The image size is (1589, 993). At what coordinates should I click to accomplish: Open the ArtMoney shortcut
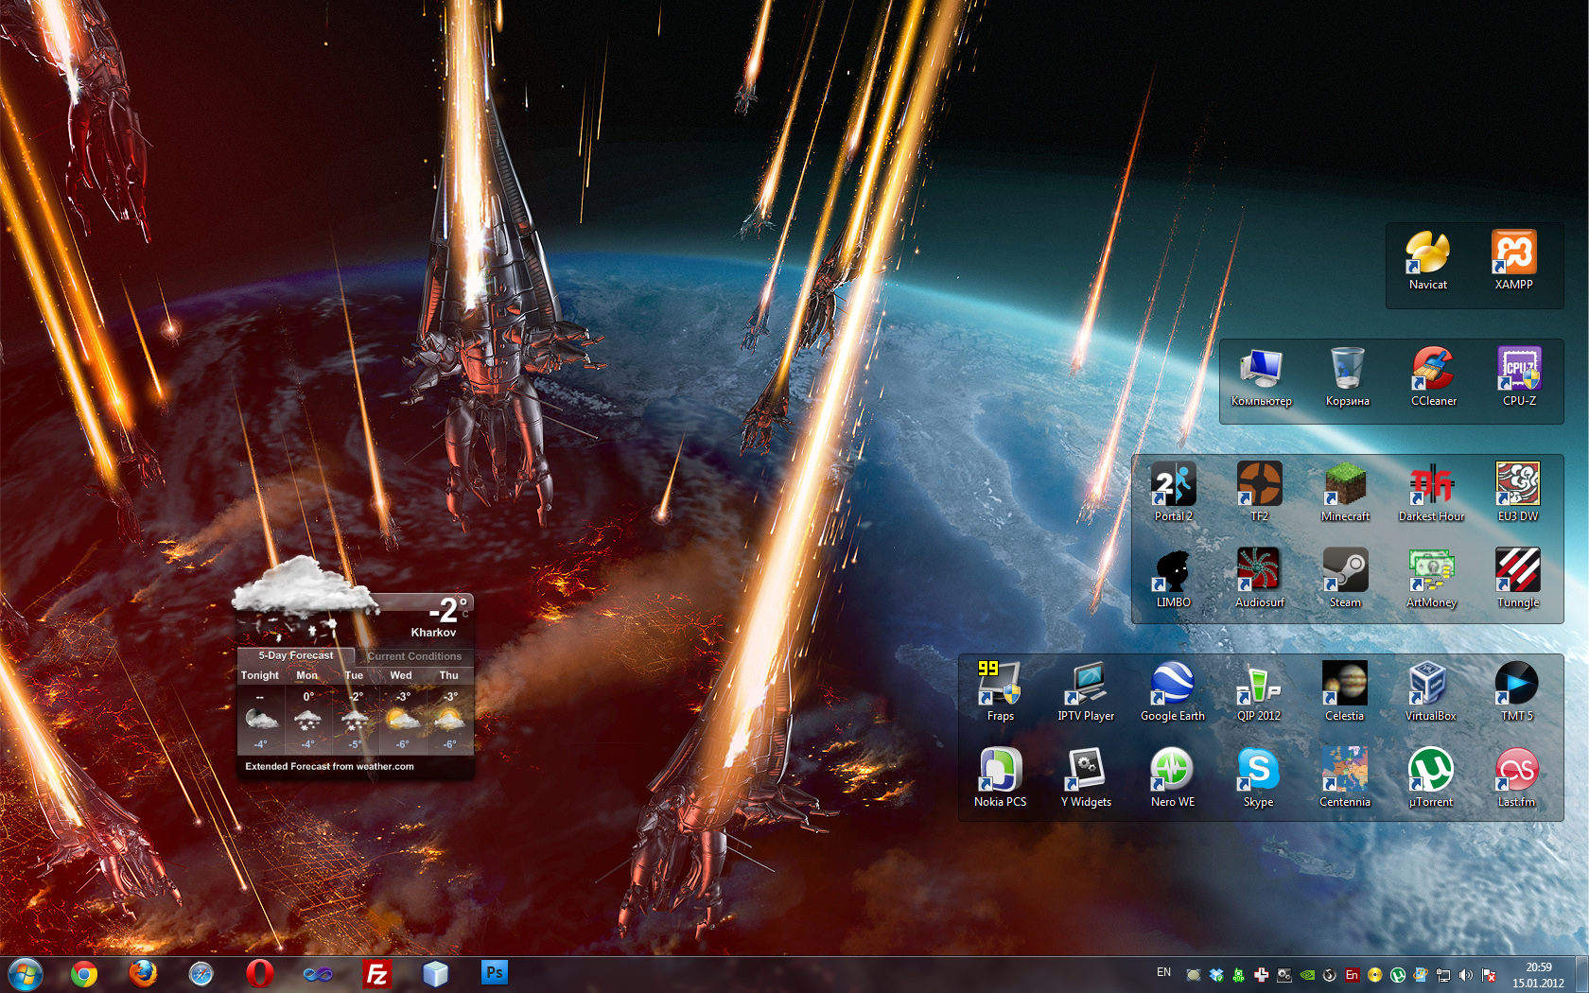1431,578
